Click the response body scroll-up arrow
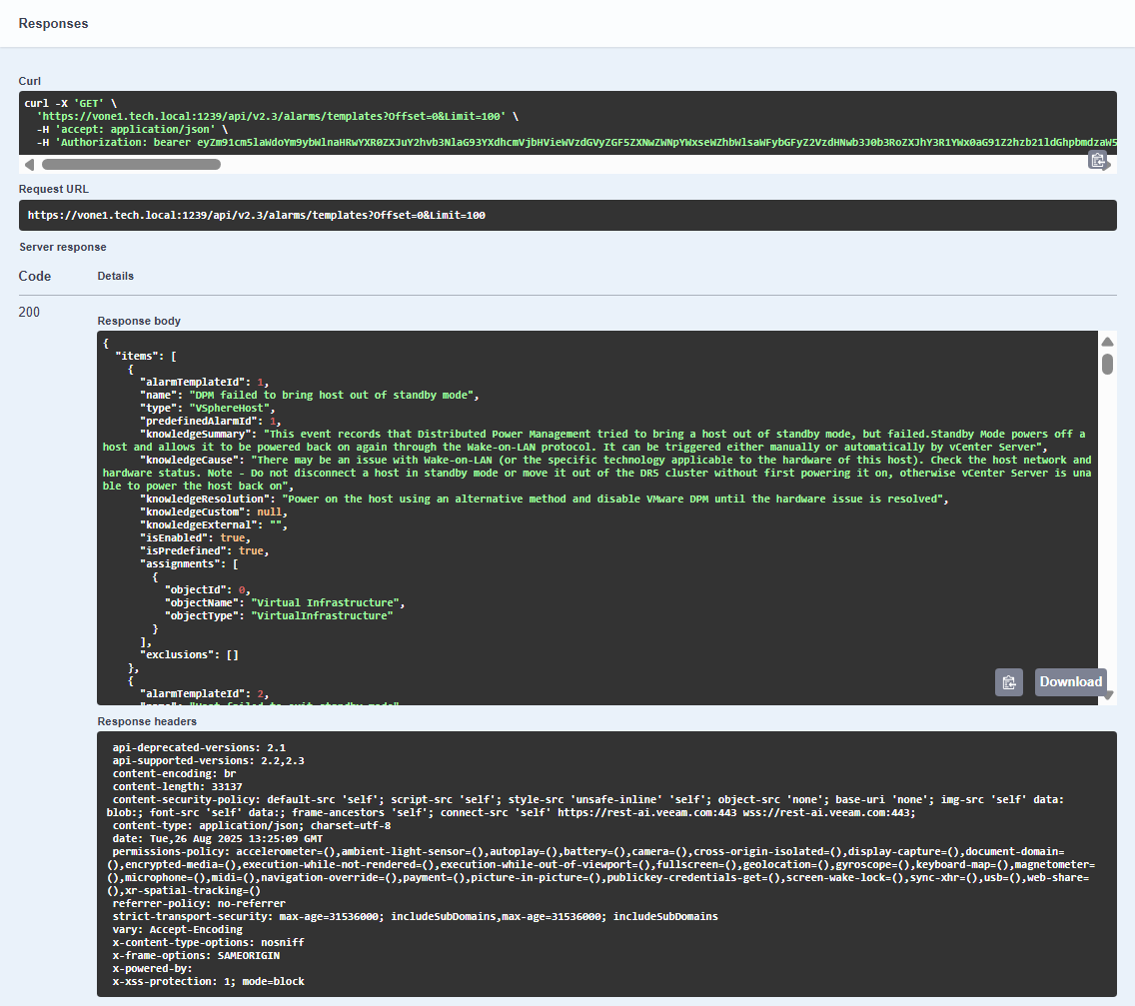This screenshot has height=1006, width=1135. click(x=1107, y=343)
